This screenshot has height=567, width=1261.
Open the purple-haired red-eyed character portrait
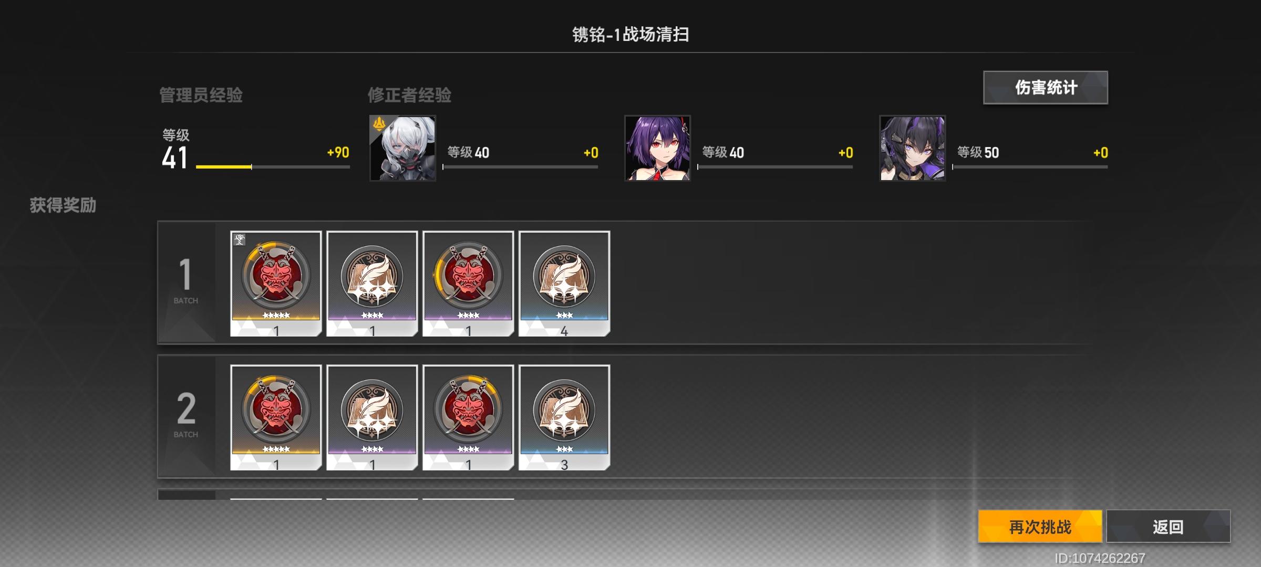[x=657, y=148]
